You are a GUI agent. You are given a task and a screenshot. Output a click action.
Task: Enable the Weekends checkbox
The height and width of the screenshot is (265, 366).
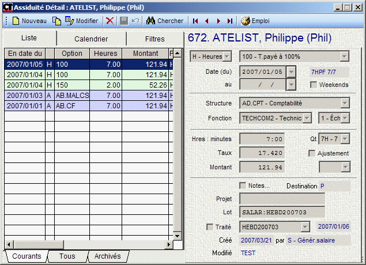click(x=314, y=85)
